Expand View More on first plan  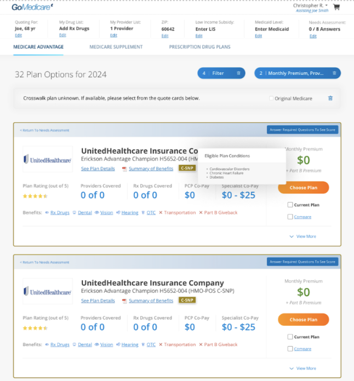pos(303,236)
